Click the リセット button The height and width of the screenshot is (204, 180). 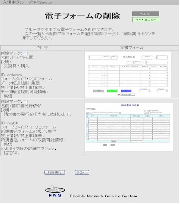pos(82,172)
